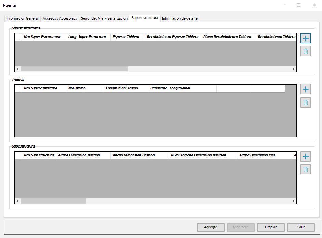Screen dimensions: 322x238
Task: Exit using the Salir button
Action: click(x=301, y=227)
